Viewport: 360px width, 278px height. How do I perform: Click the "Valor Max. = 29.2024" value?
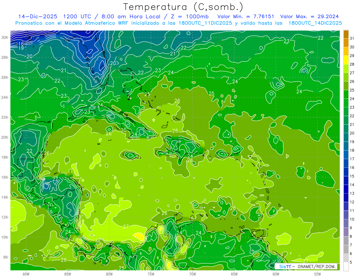310,16
